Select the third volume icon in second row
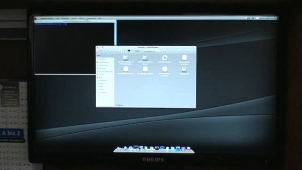The width and height of the screenshot is (302, 170). click(x=165, y=69)
